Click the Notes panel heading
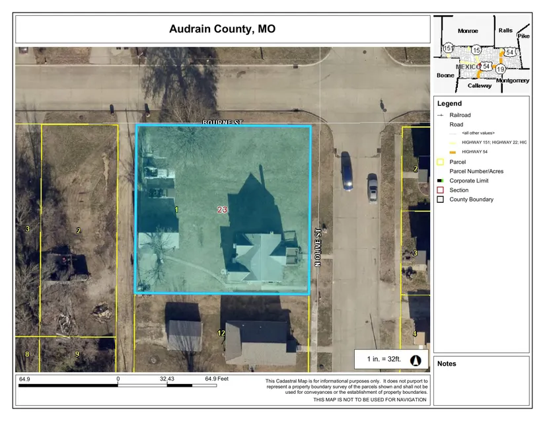Viewport: 545px width, 421px height. click(x=447, y=364)
